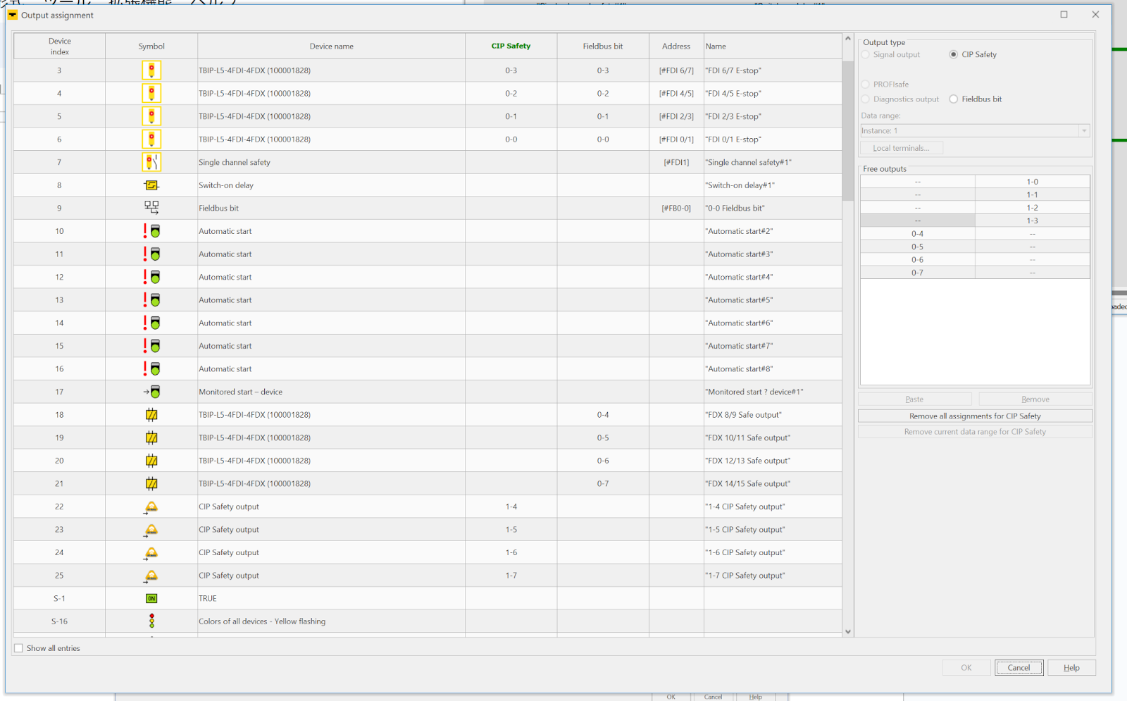The image size is (1127, 701).
Task: Select free output 0-6
Action: coord(917,260)
